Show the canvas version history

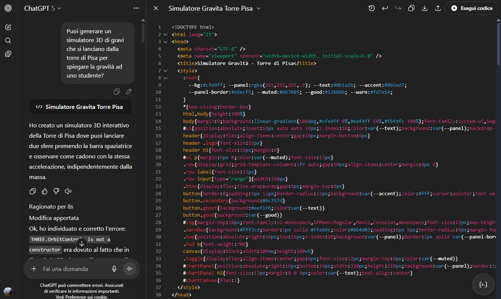371,8
